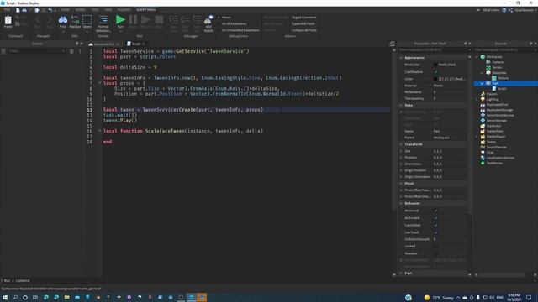Enable the Locked checkbox
The width and height of the screenshot is (538, 302).
(x=435, y=246)
